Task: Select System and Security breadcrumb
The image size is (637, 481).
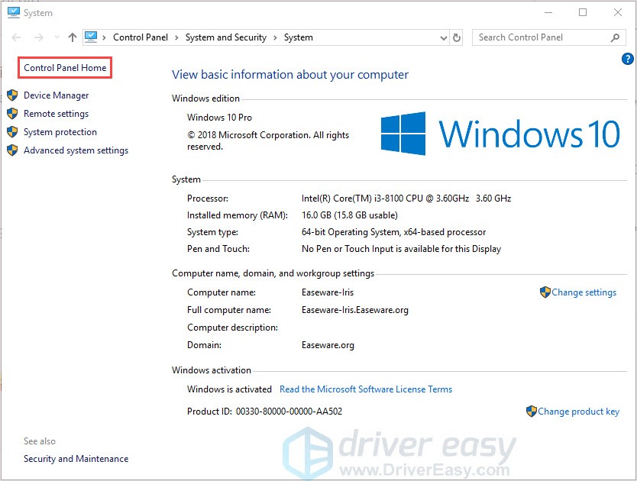Action: click(225, 37)
